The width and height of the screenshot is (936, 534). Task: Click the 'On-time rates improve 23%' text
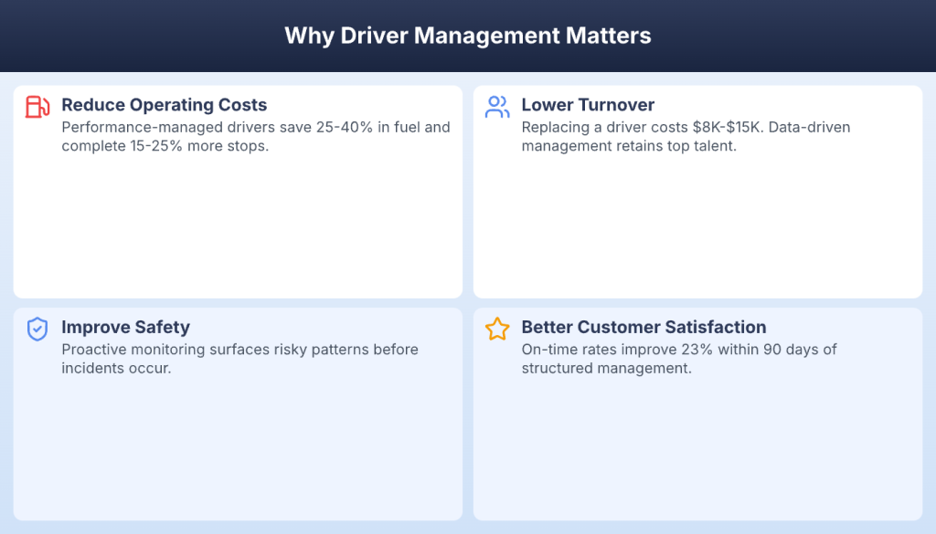pyautogui.click(x=679, y=359)
